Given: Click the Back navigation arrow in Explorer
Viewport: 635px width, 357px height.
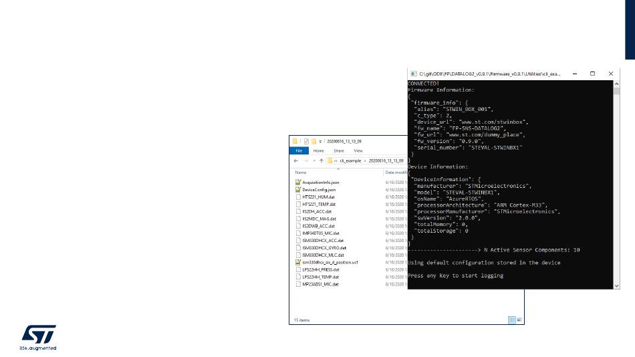Looking at the screenshot, I should (296, 160).
